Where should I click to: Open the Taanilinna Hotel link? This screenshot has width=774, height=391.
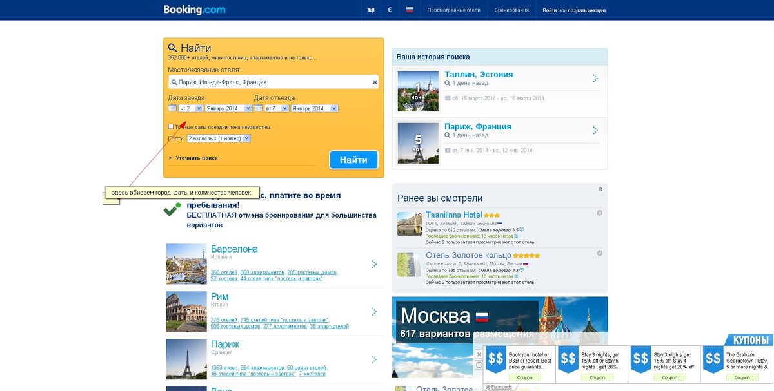(454, 215)
